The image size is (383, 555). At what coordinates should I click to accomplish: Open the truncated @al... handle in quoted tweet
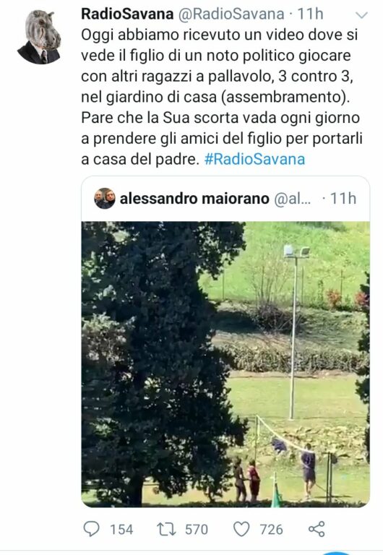[293, 199]
